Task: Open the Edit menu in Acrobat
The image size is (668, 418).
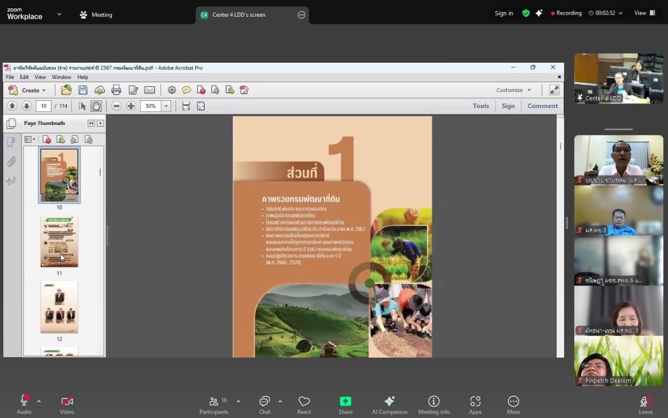Action: pyautogui.click(x=25, y=77)
